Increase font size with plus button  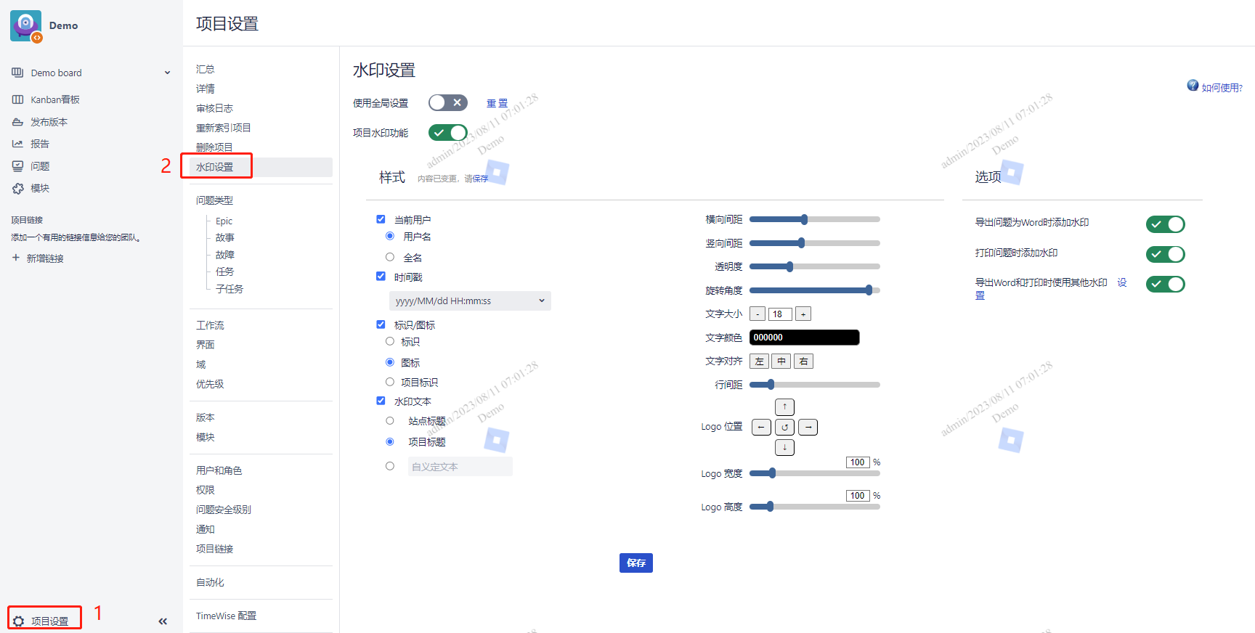click(803, 314)
